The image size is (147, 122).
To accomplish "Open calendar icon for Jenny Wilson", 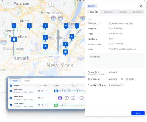I will pyautogui.click(x=39, y=98).
